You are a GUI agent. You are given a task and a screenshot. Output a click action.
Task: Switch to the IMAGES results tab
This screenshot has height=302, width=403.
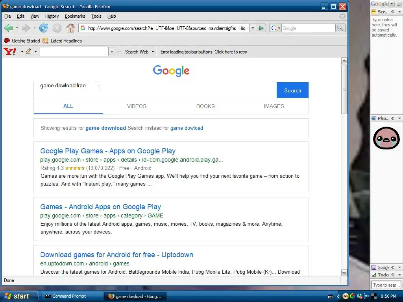point(274,106)
